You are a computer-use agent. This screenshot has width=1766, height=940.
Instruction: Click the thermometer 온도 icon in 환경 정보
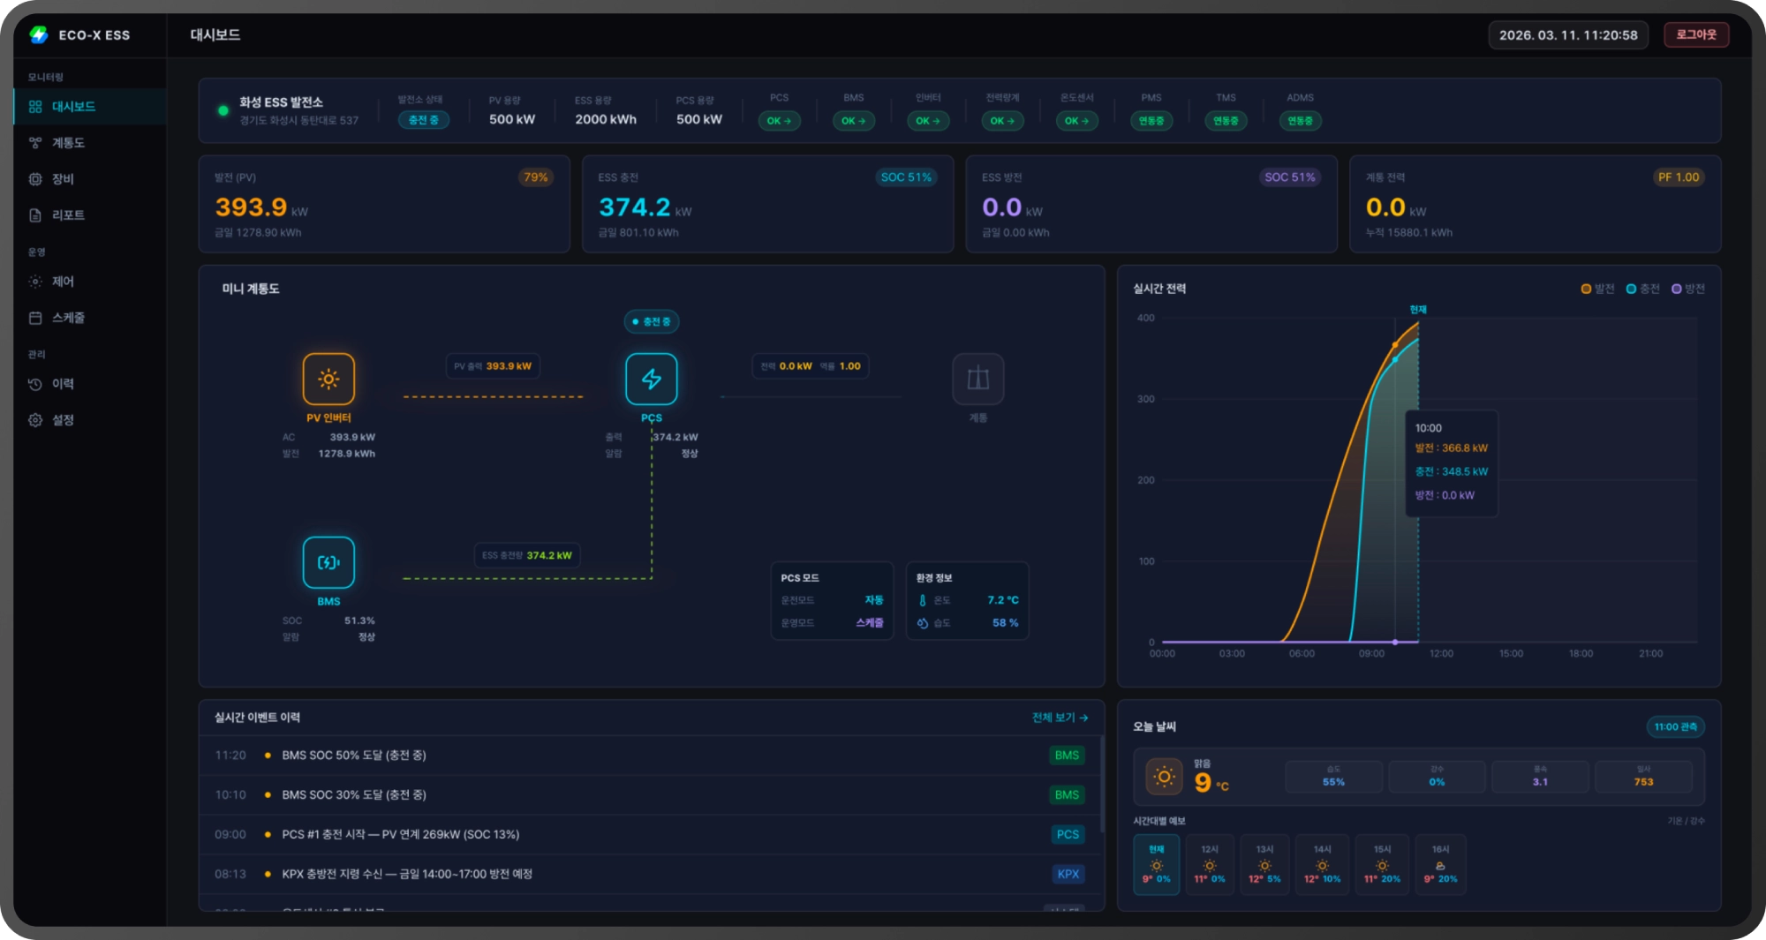click(923, 600)
